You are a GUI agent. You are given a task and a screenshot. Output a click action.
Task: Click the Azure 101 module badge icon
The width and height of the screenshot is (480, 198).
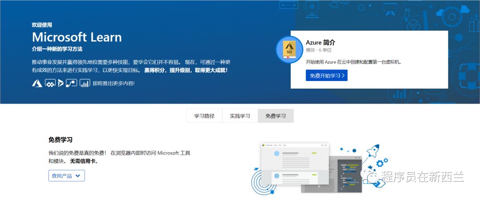[x=289, y=49]
